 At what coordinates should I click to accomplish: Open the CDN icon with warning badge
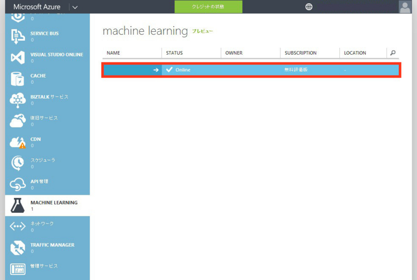click(18, 142)
